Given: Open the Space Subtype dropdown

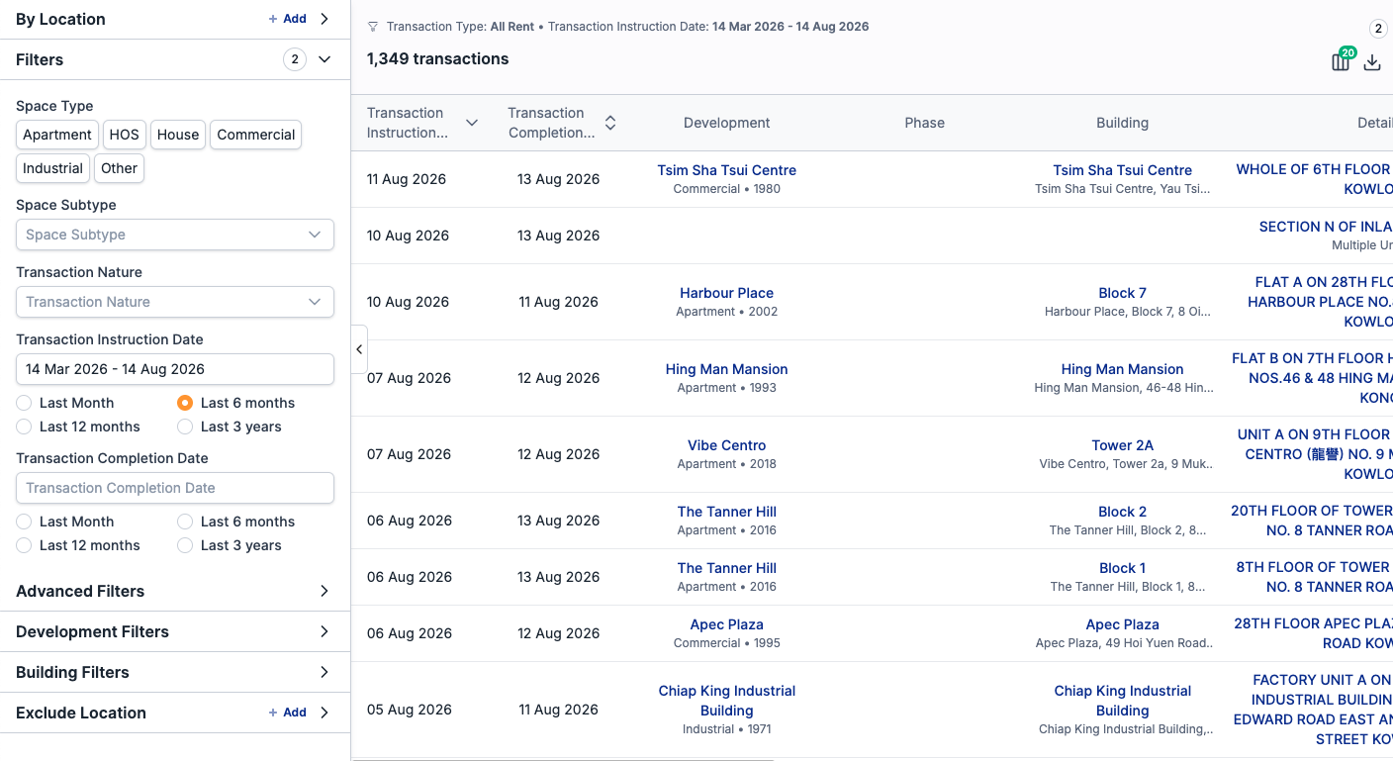Looking at the screenshot, I should coord(175,235).
